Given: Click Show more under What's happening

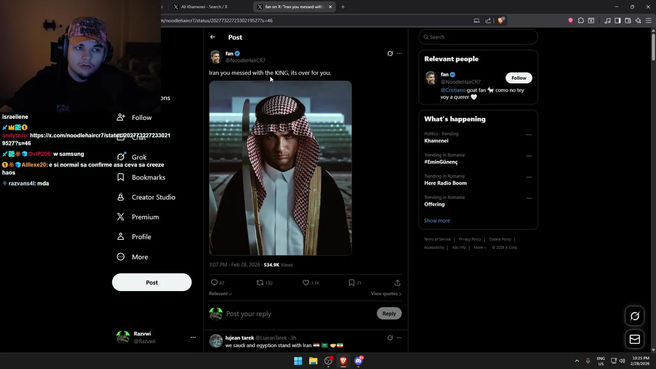Looking at the screenshot, I should 437,221.
